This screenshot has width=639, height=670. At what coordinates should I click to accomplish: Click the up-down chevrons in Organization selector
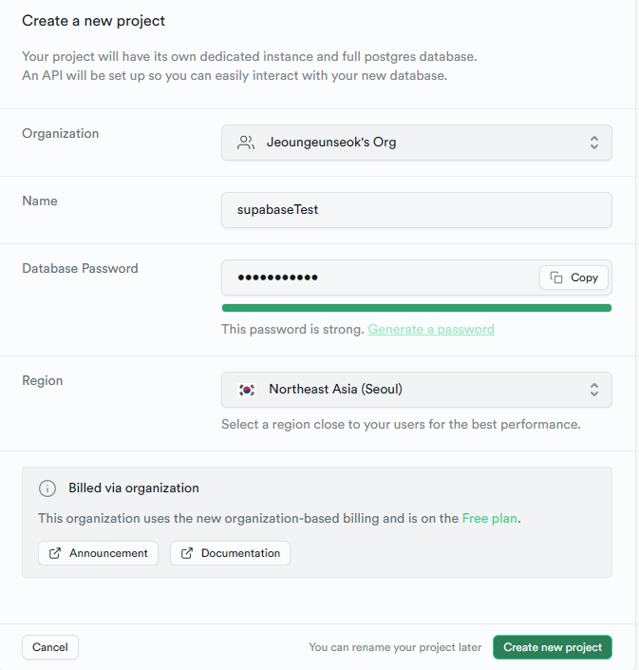coord(593,143)
